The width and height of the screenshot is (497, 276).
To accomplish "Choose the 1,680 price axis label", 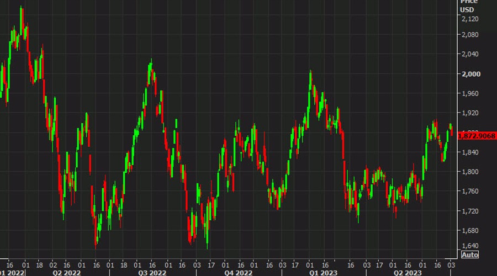I will pos(470,231).
